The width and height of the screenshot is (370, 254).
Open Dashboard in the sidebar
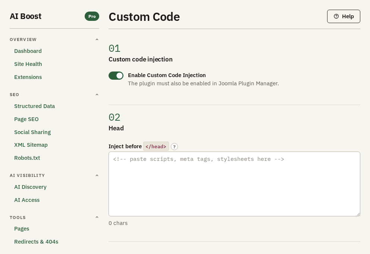click(x=28, y=51)
